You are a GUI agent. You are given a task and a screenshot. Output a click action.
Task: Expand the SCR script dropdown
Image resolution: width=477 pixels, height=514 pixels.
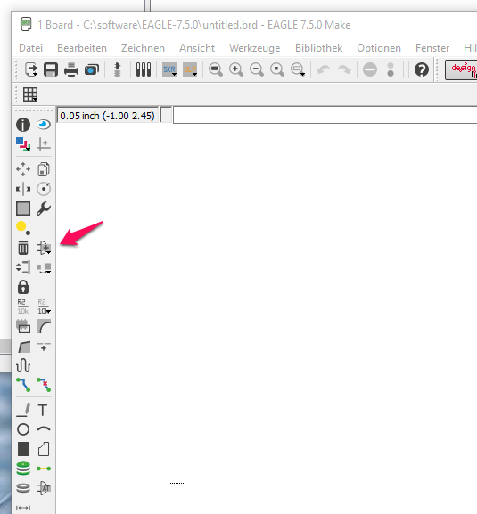tap(169, 69)
